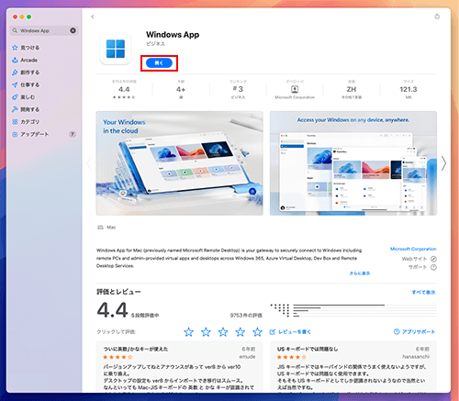Click the Discover star icon in the sidebar

(x=15, y=48)
